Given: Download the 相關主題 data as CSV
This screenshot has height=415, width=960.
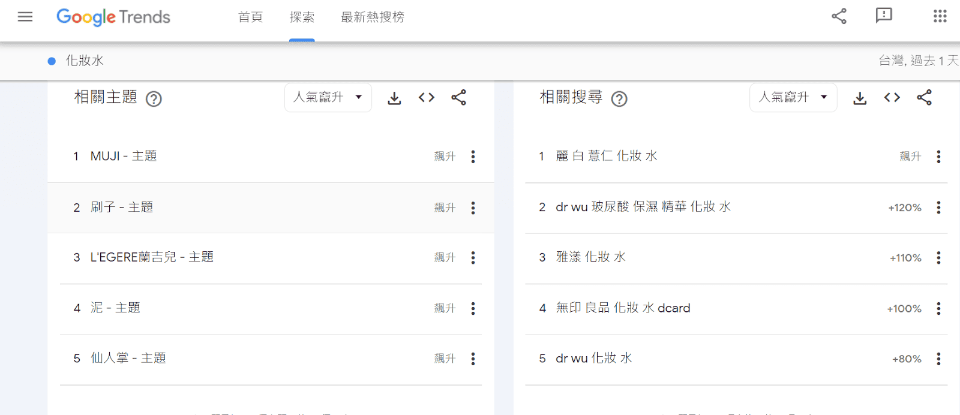Looking at the screenshot, I should point(394,98).
